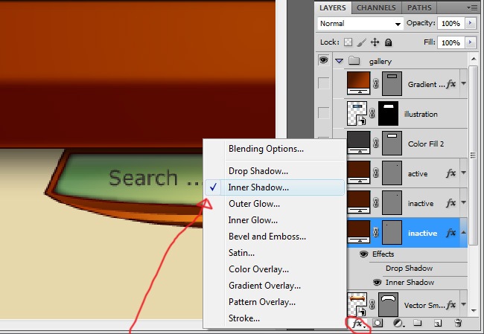The image size is (484, 334).
Task: Click the Delete layer trash icon
Action: (458, 324)
